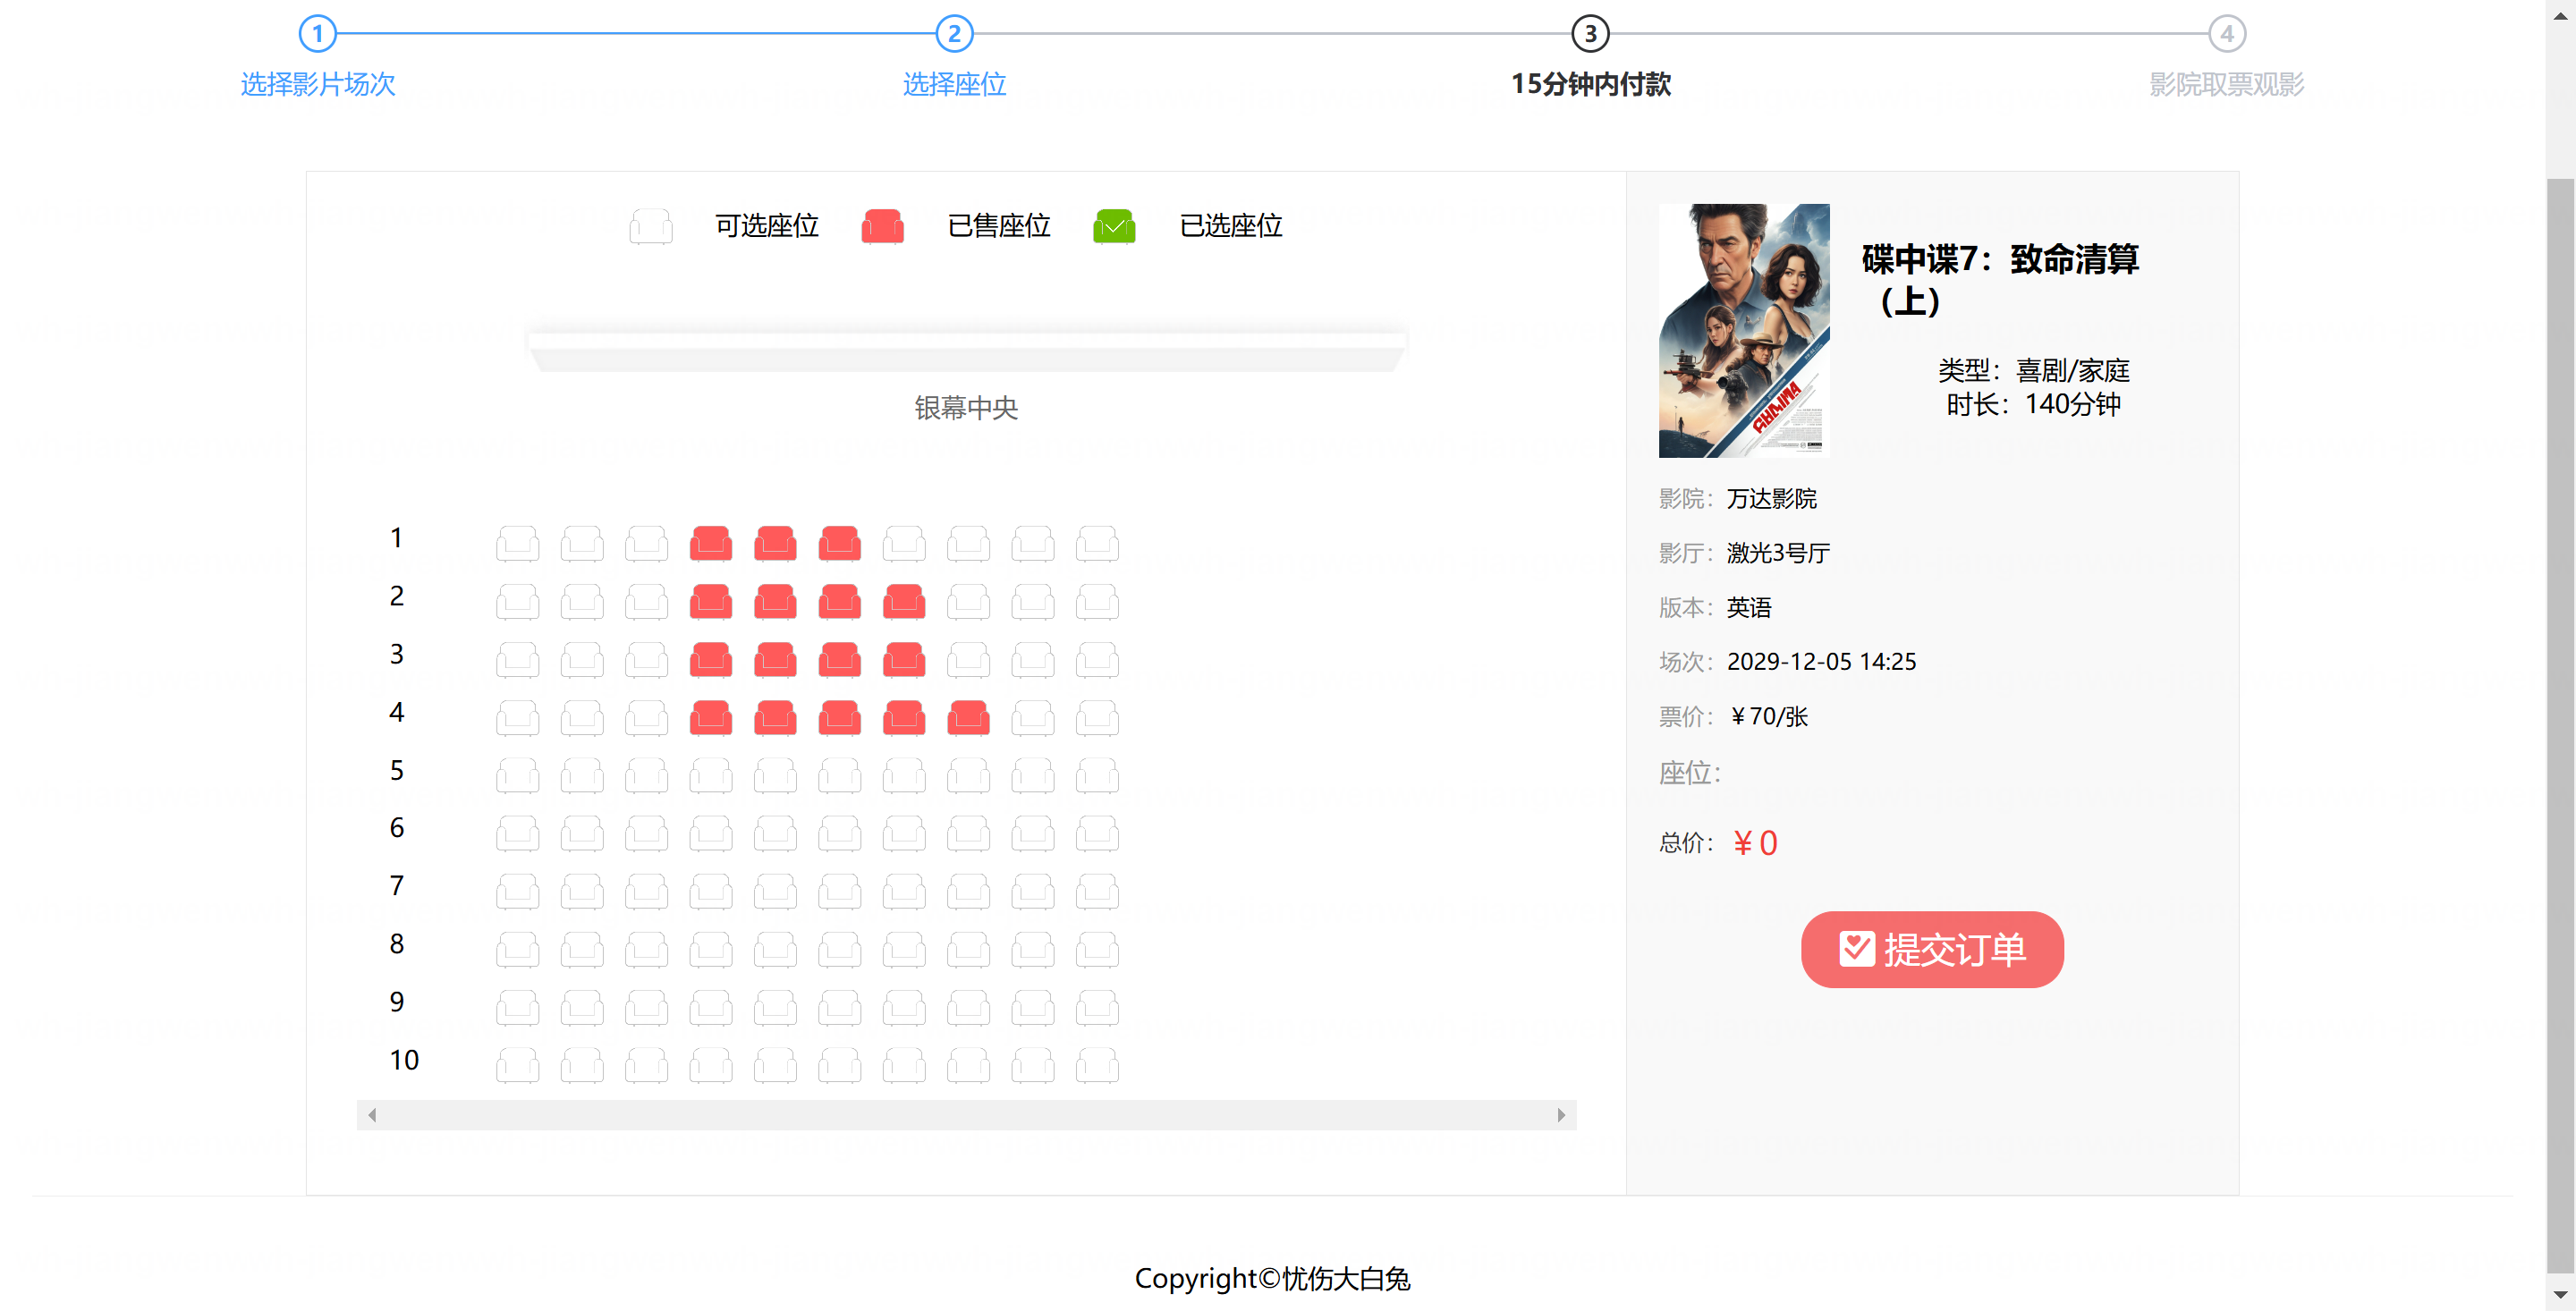Choose the fifth seat in row 5

[x=775, y=775]
